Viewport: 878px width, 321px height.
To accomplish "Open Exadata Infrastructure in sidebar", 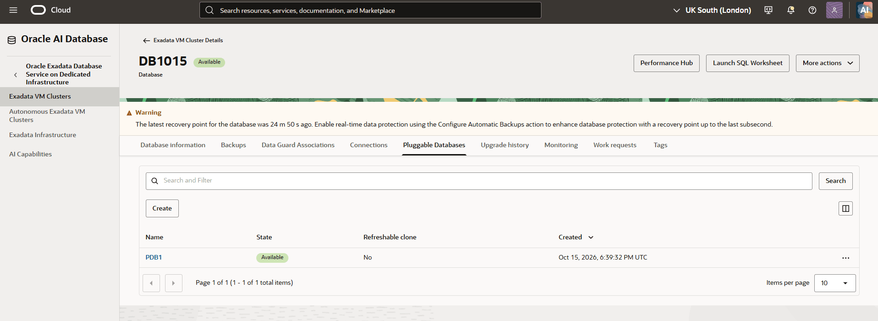I will pyautogui.click(x=43, y=135).
